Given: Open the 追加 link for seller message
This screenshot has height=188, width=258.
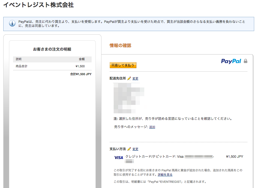Looking at the screenshot, I should pyautogui.click(x=152, y=127).
